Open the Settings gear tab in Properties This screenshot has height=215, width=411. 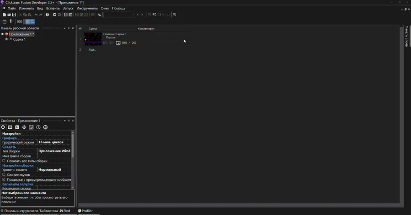[x=3, y=127]
